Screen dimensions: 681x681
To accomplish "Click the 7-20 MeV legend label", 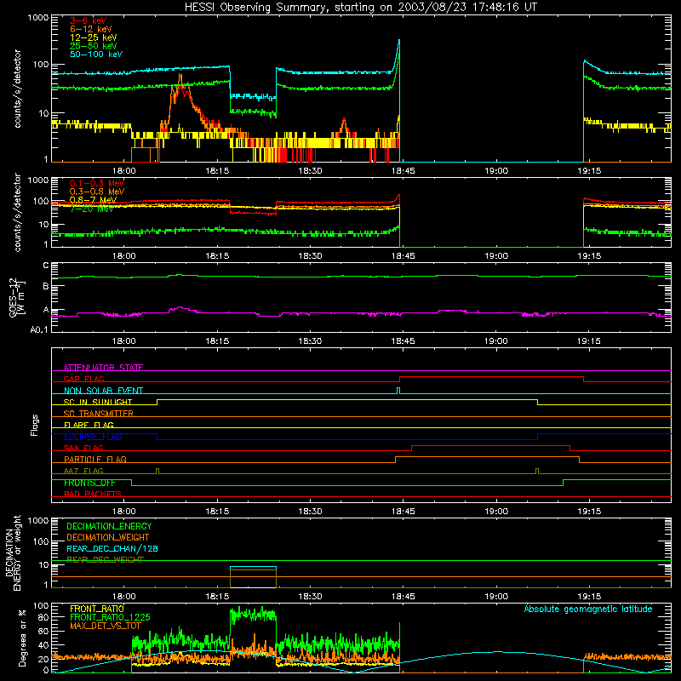I will point(91,209).
